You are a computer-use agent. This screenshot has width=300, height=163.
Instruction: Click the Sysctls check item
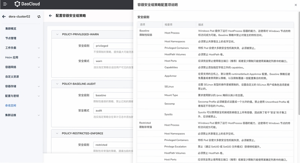(x=168, y=114)
